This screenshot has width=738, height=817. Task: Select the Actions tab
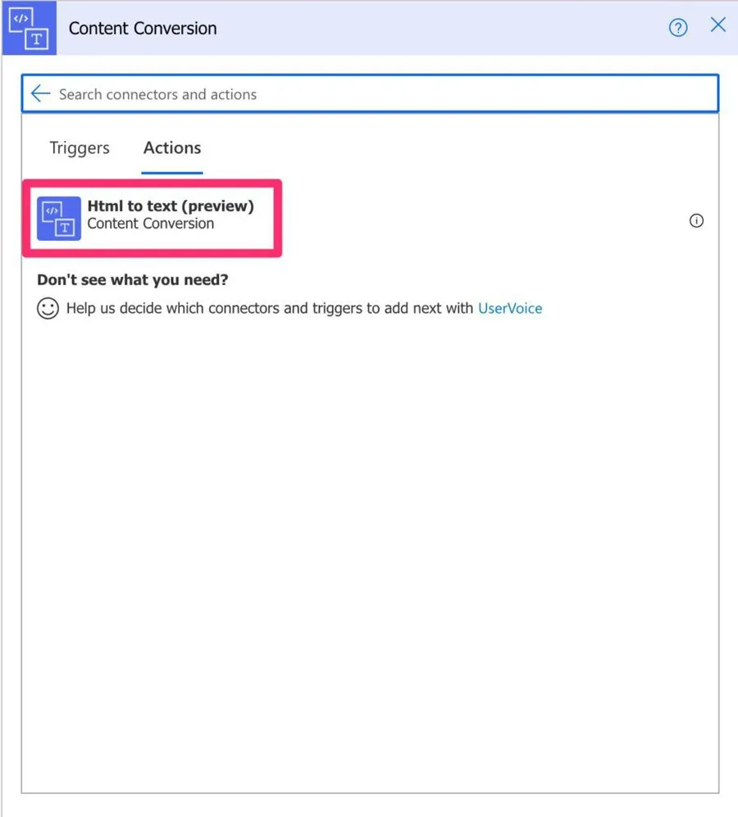[x=172, y=148]
